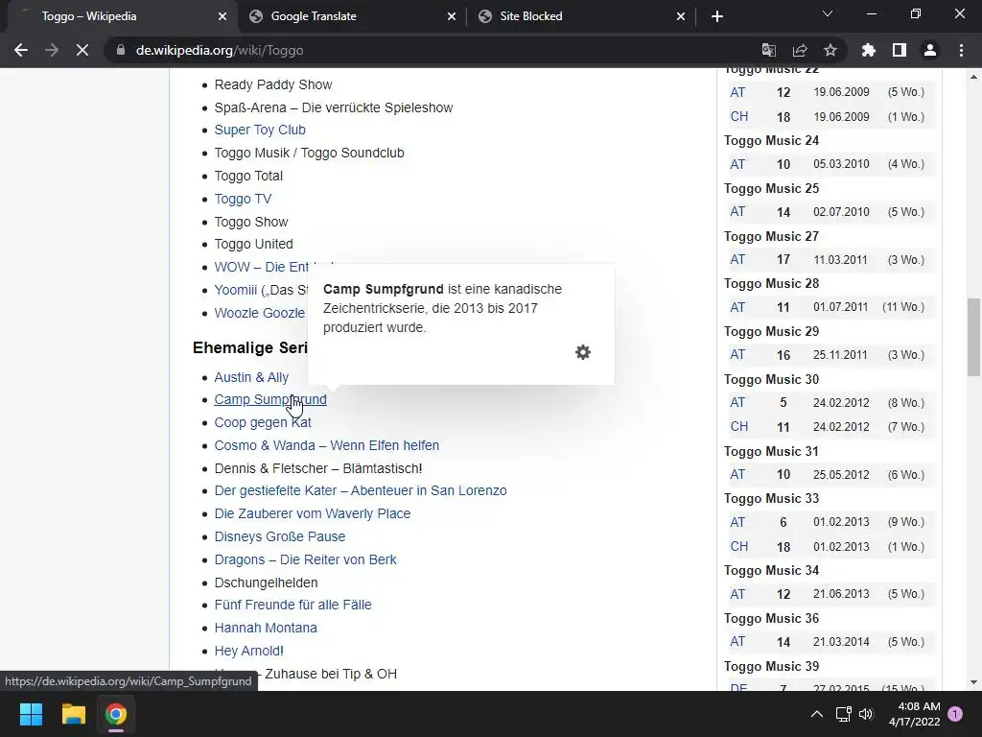
Task: Open the Coop gegen Kat link
Action: [x=263, y=422]
